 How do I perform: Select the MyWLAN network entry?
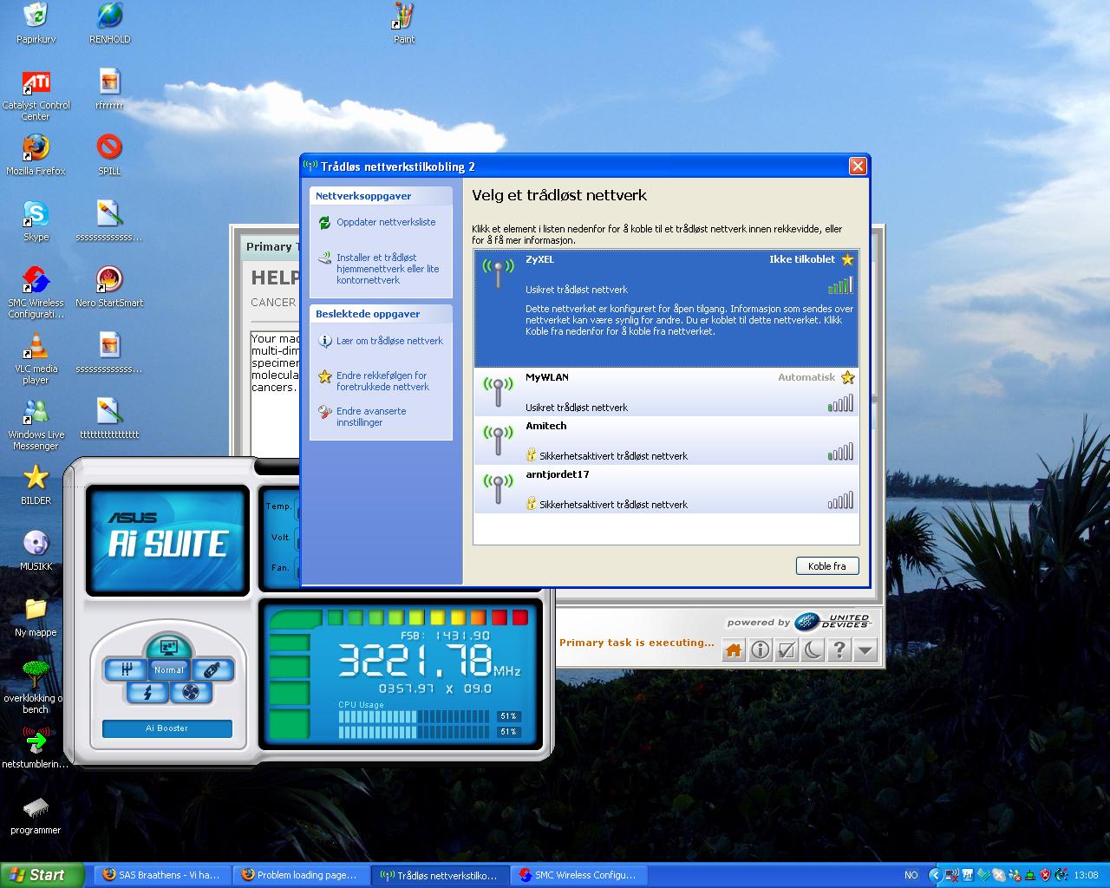(x=666, y=392)
